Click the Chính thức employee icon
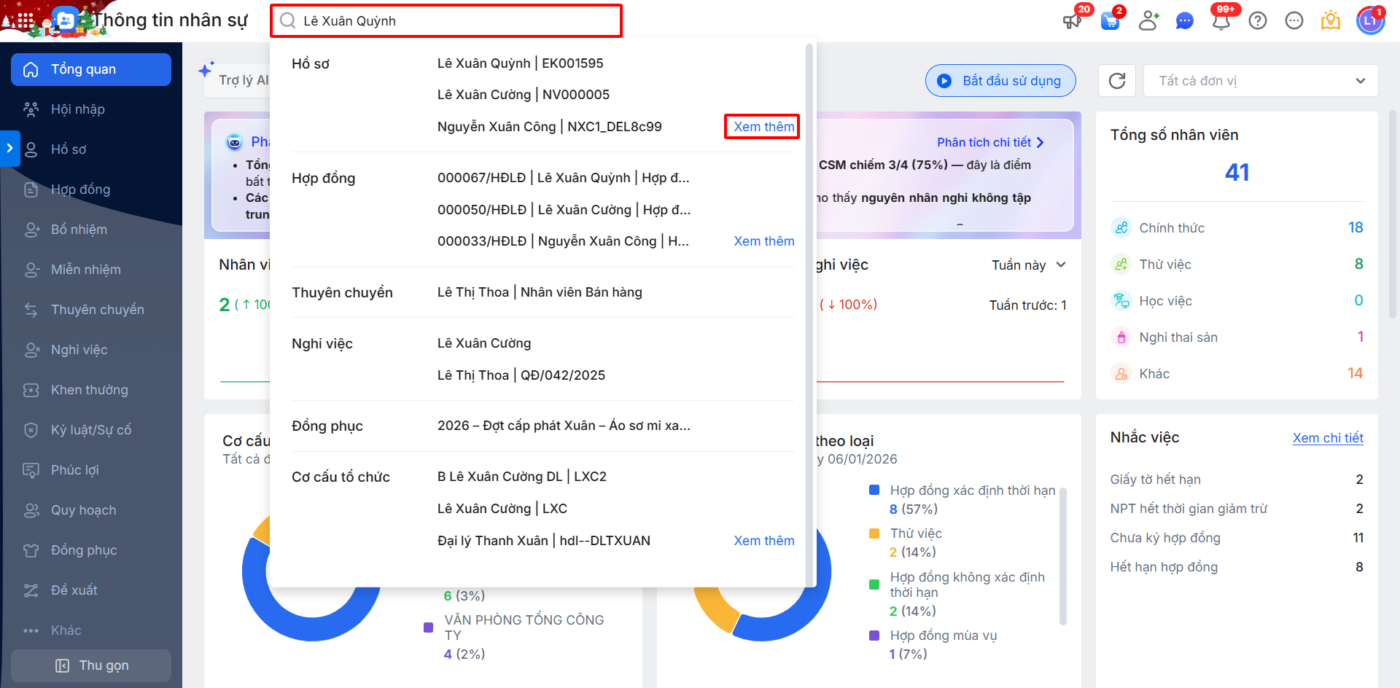 [x=1121, y=228]
